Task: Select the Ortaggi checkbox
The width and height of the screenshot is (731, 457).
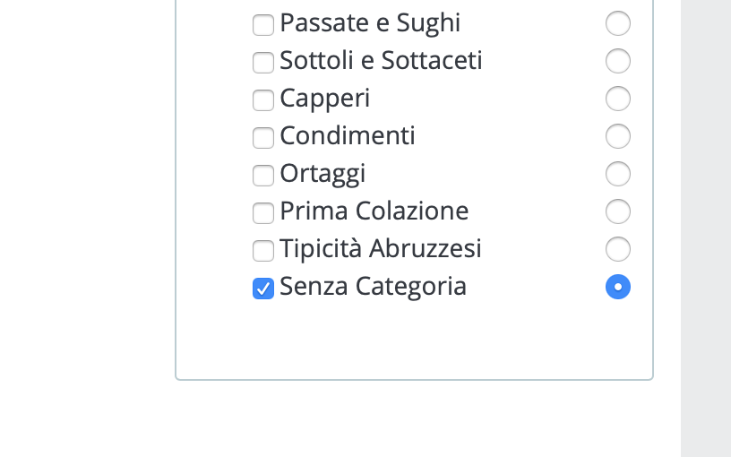Action: (262, 176)
